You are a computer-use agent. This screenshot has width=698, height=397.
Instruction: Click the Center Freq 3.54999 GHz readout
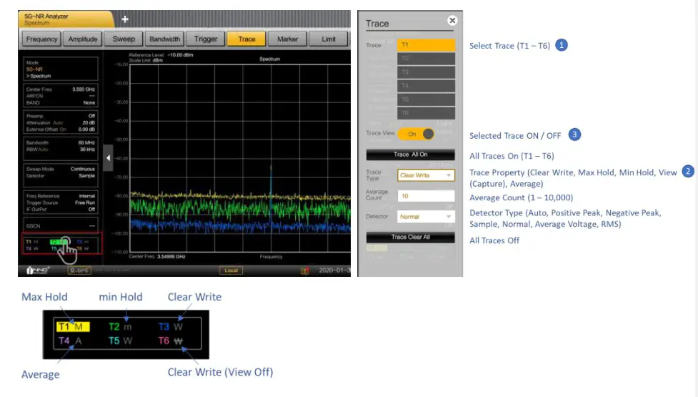[157, 257]
